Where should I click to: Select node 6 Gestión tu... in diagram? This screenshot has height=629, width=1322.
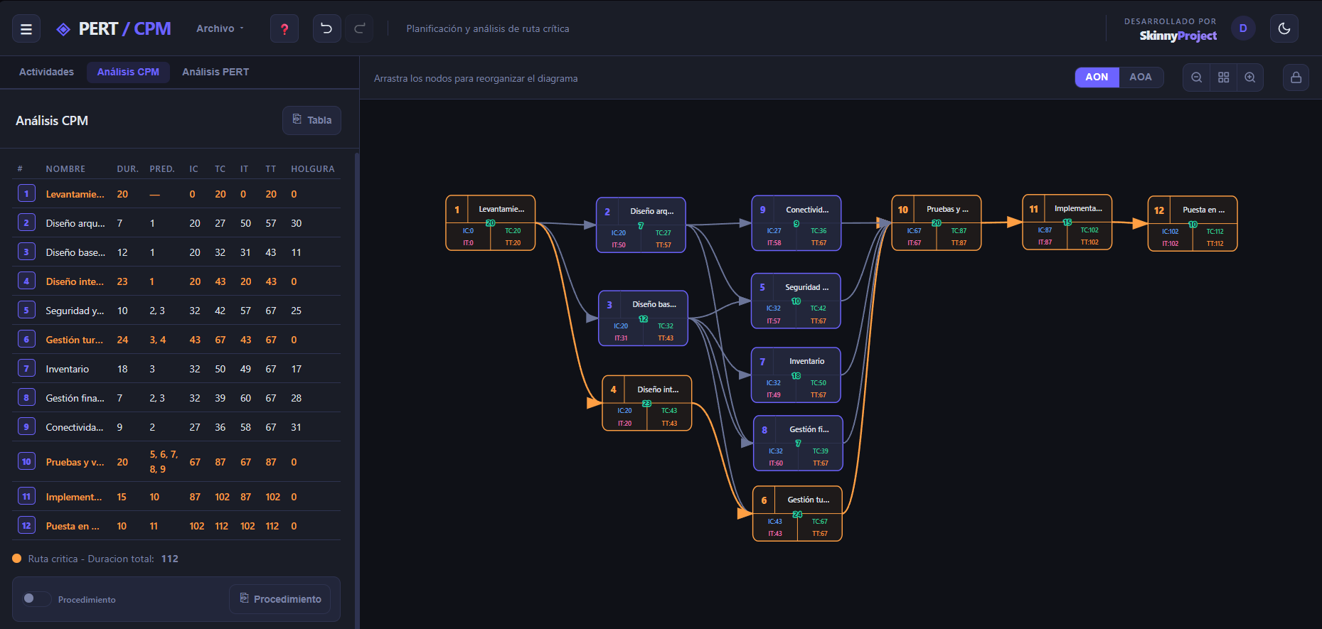point(797,513)
